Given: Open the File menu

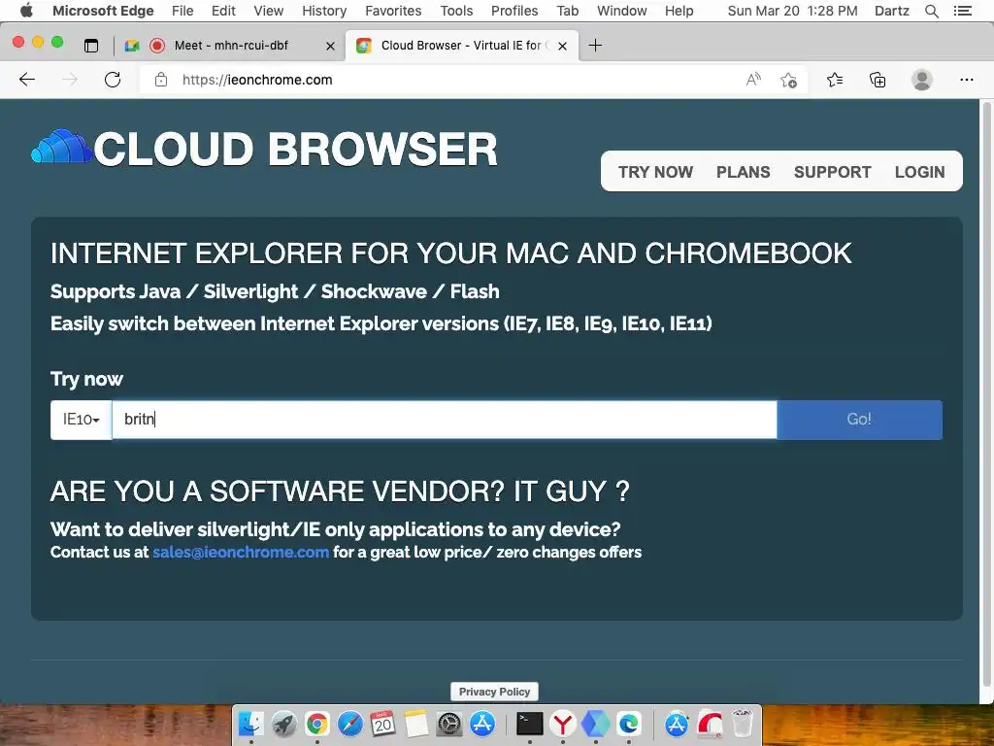Looking at the screenshot, I should pos(182,11).
